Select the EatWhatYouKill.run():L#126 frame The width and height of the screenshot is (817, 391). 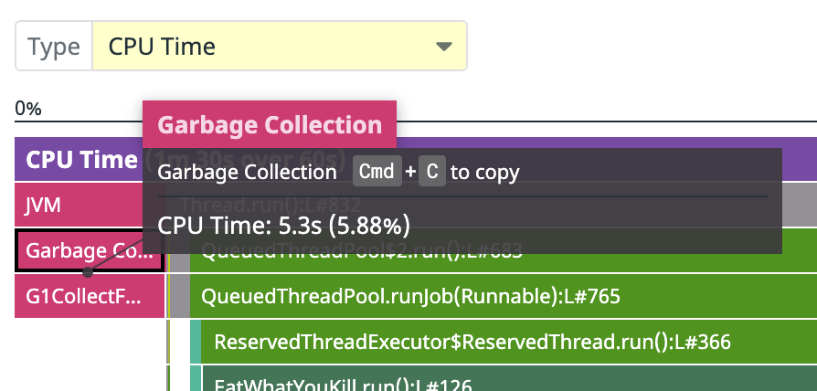point(510,378)
